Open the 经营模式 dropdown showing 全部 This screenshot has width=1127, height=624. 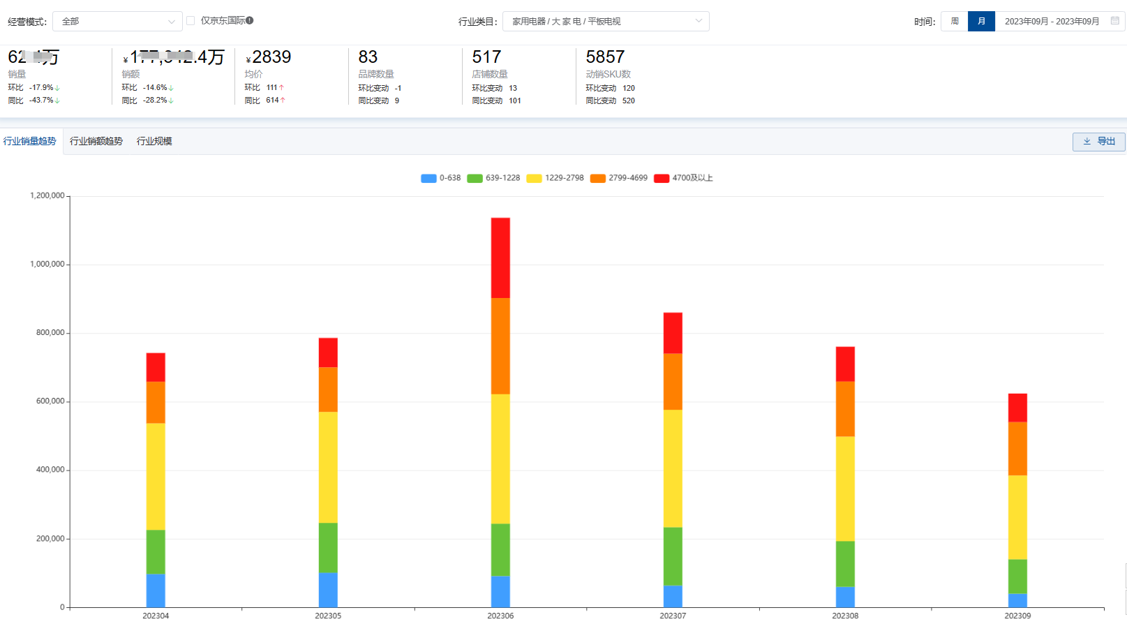click(117, 22)
